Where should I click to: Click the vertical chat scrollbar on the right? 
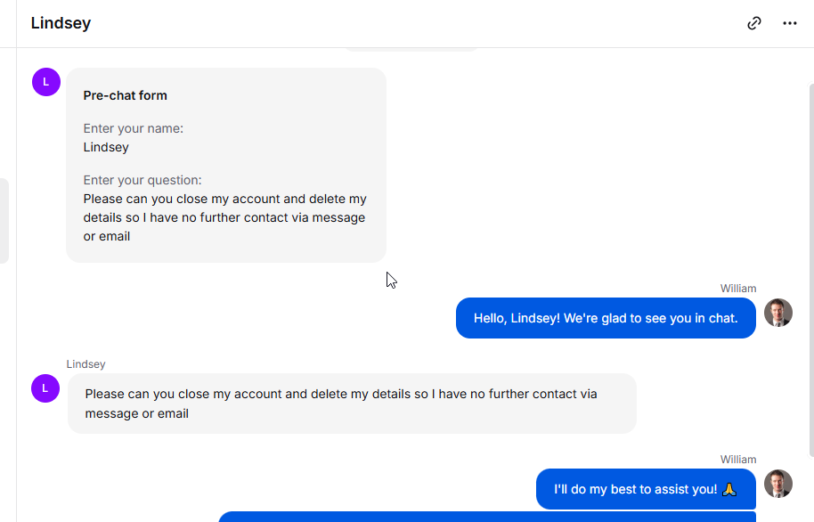[x=811, y=270]
